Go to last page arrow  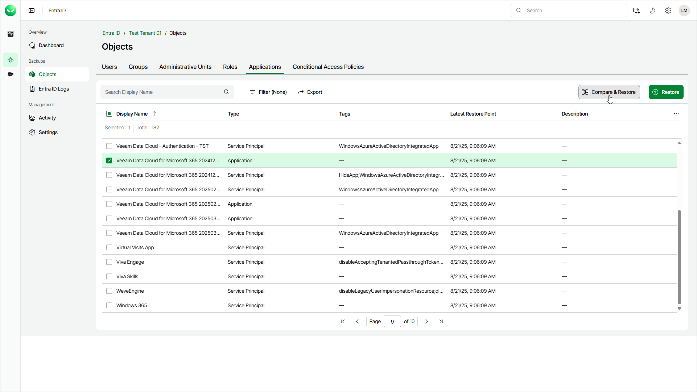pyautogui.click(x=441, y=321)
